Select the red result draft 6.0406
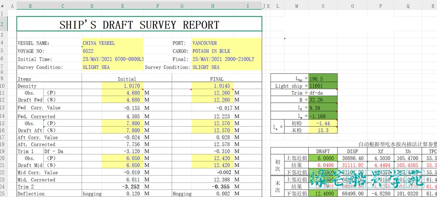The height and width of the screenshot is (197, 437). [323, 165]
